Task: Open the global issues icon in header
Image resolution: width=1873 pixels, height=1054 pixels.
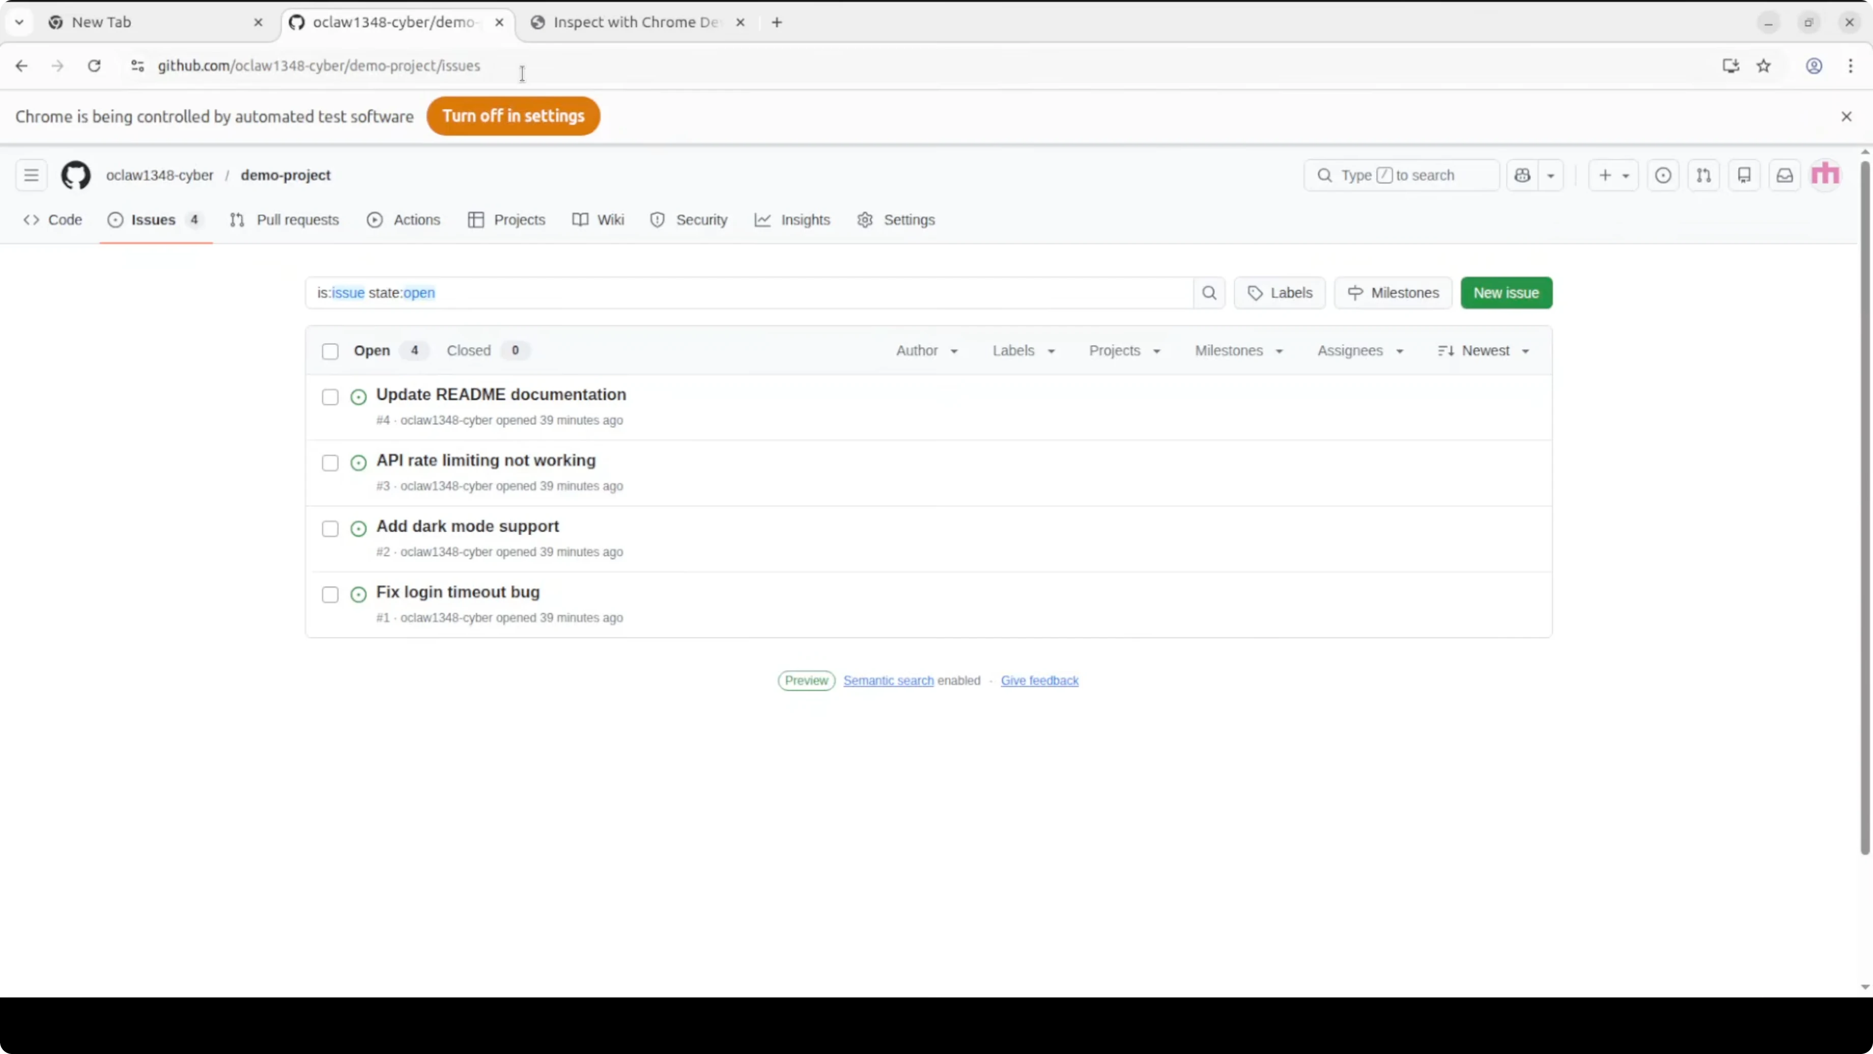Action: tap(1664, 175)
